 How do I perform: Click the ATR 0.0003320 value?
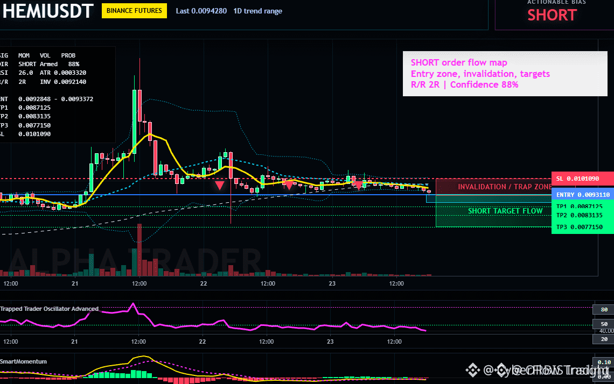point(63,73)
